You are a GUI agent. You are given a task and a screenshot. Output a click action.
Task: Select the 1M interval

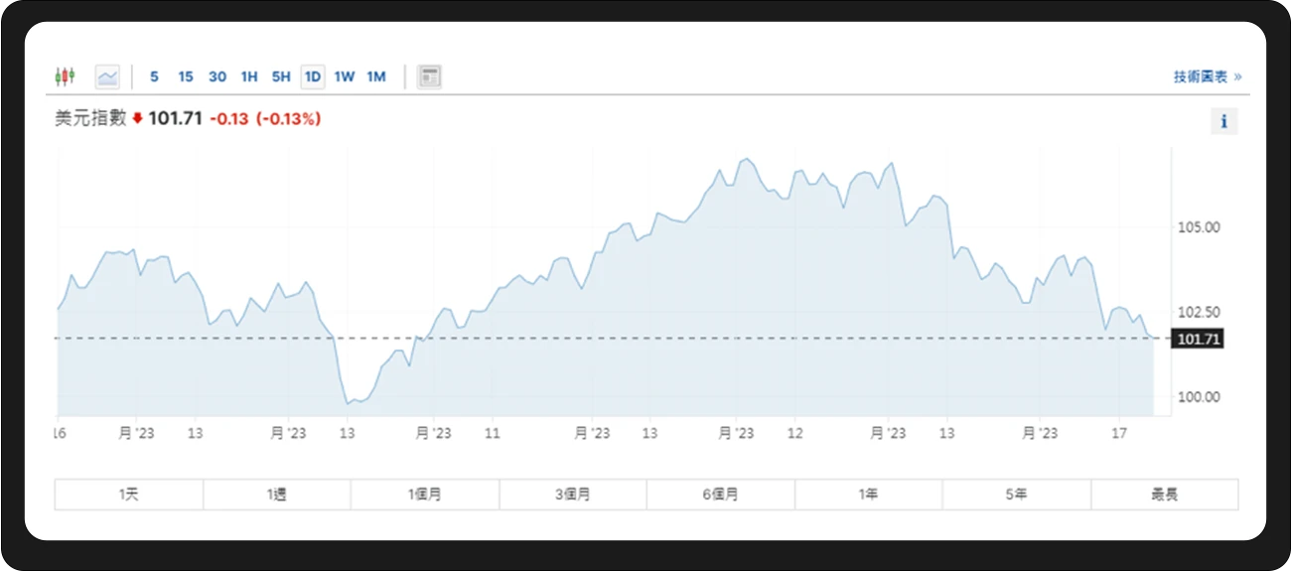coord(376,76)
